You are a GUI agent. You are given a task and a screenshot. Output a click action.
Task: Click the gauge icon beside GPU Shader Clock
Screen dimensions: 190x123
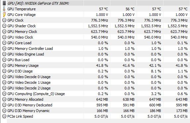pos(4,26)
